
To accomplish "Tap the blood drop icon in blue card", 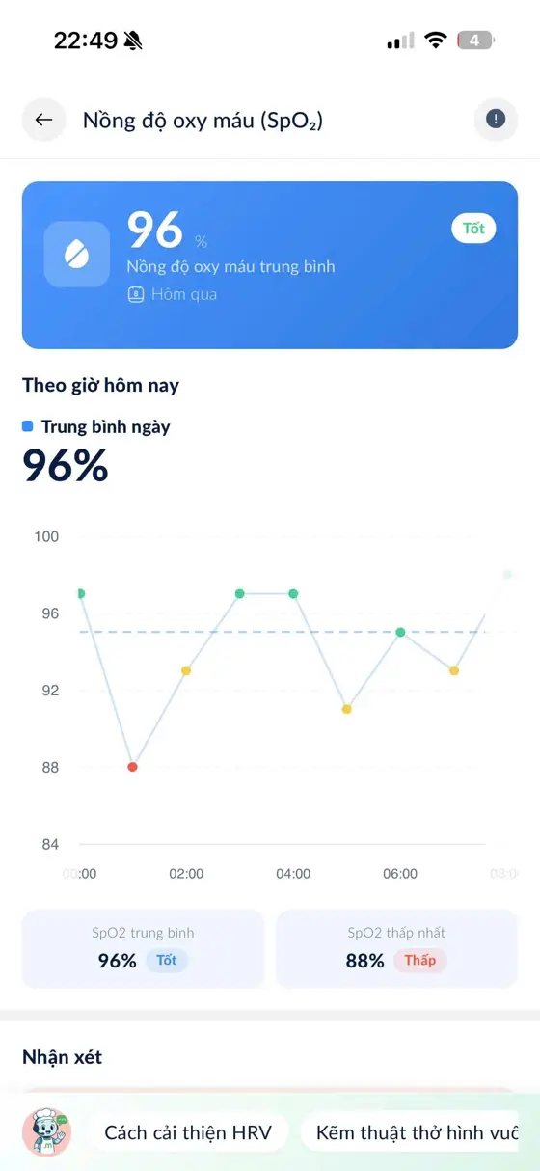I will click(x=77, y=254).
